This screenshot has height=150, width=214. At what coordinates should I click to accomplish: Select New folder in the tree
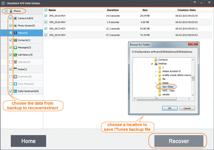(x=168, y=87)
